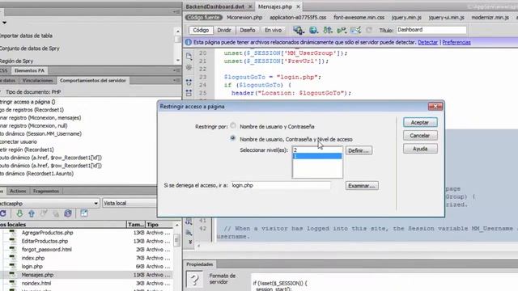
Task: Open the Comportamientos del servidor panel options menu
Action: [x=176, y=81]
